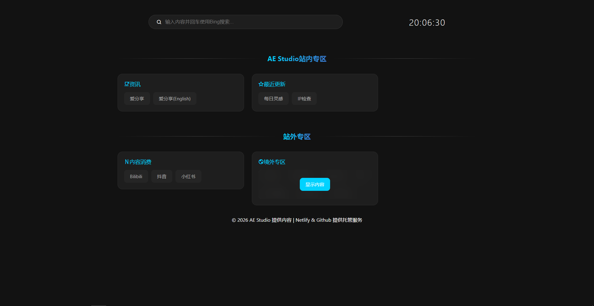Focus the Bing search input field
This screenshot has width=594, height=306.
point(247,22)
